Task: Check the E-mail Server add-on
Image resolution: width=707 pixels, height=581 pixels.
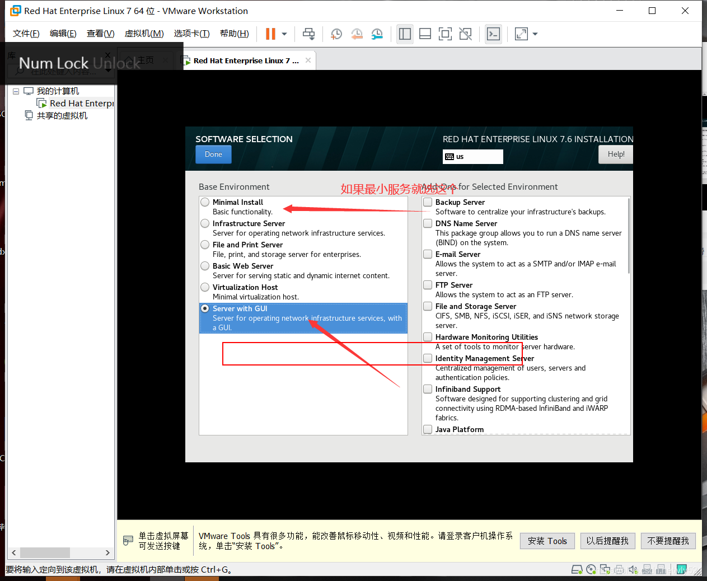Action: (428, 254)
